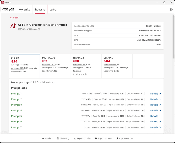Screen dimensions: 175x143
Task: Select the LLAMA 2 score card
Action: pyautogui.click(x=117, y=66)
